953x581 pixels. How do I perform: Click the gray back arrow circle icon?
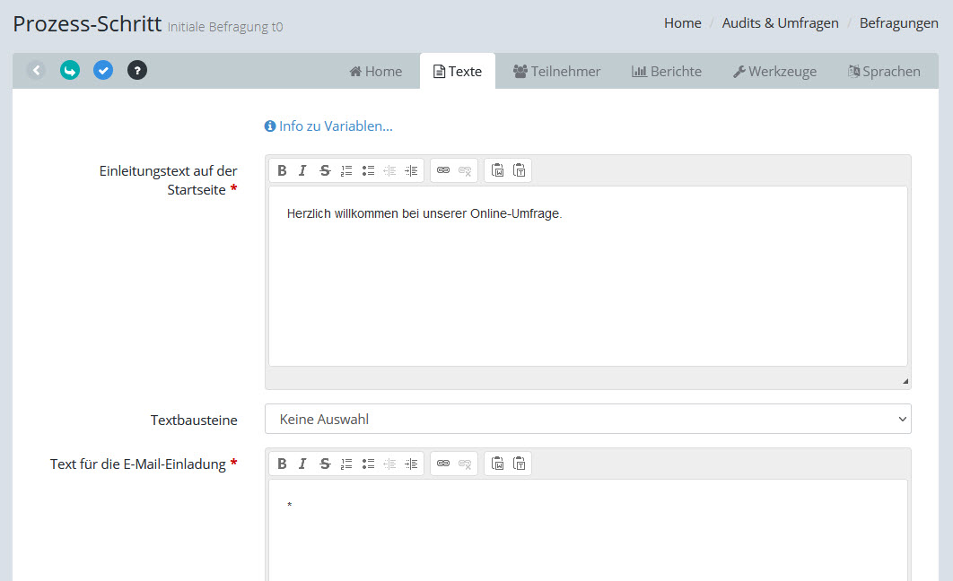click(x=36, y=70)
